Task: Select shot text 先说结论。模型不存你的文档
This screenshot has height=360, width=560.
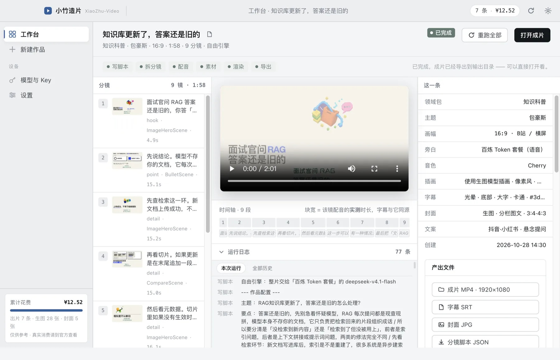Action: tap(172, 160)
